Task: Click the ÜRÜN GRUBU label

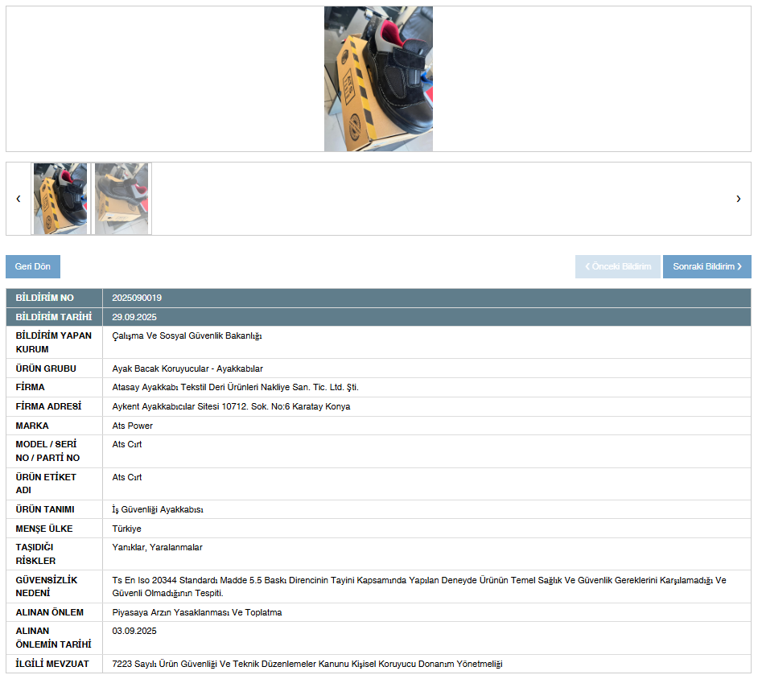Action: tap(46, 368)
